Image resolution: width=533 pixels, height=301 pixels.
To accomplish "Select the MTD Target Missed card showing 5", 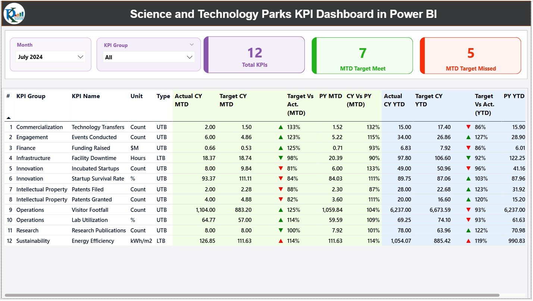I will pyautogui.click(x=470, y=55).
